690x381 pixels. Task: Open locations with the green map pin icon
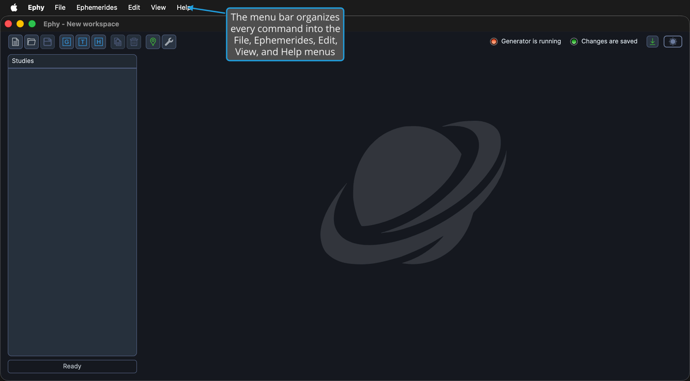coord(153,42)
